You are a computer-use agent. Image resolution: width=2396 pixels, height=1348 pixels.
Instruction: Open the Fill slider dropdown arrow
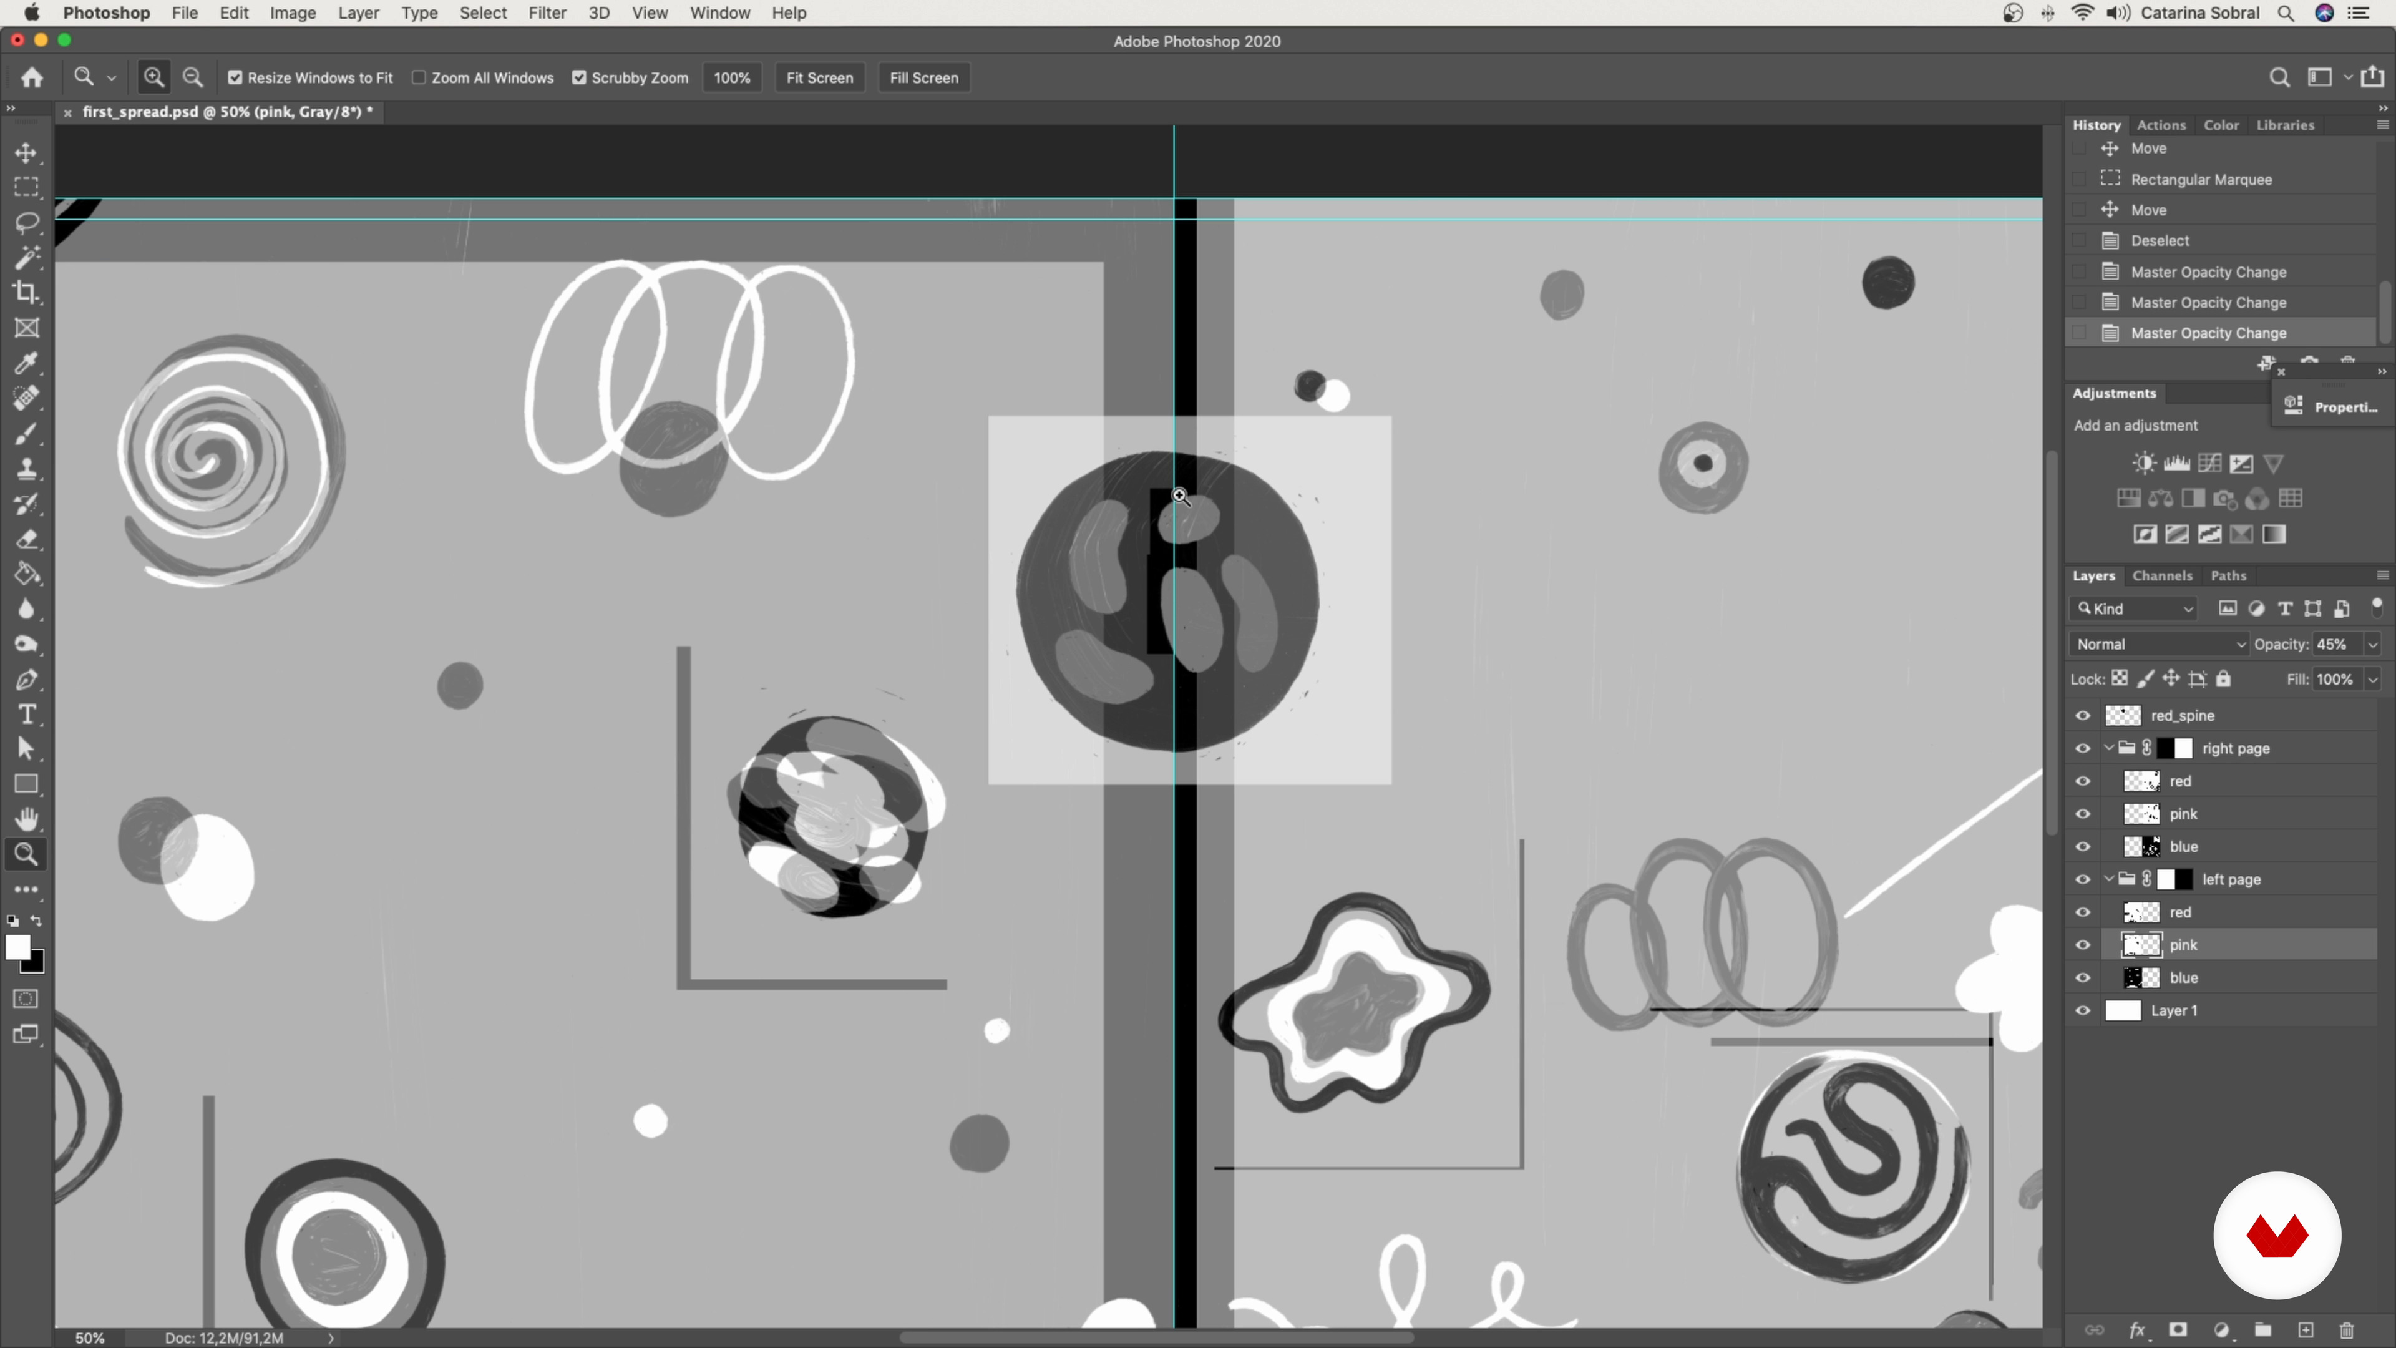click(2372, 679)
